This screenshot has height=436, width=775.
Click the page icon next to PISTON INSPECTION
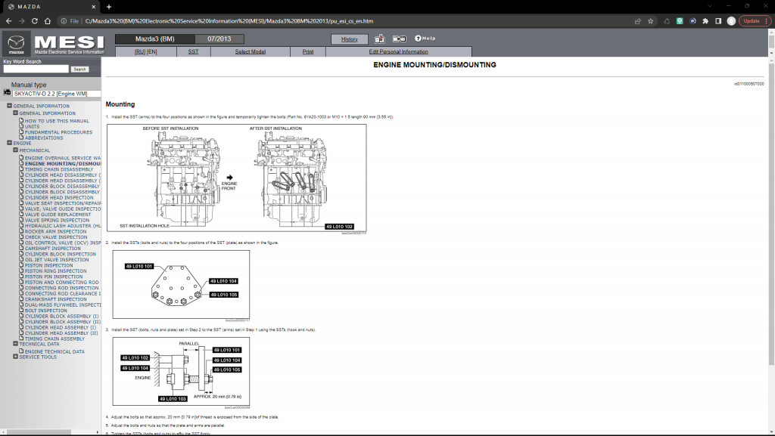[x=21, y=265]
